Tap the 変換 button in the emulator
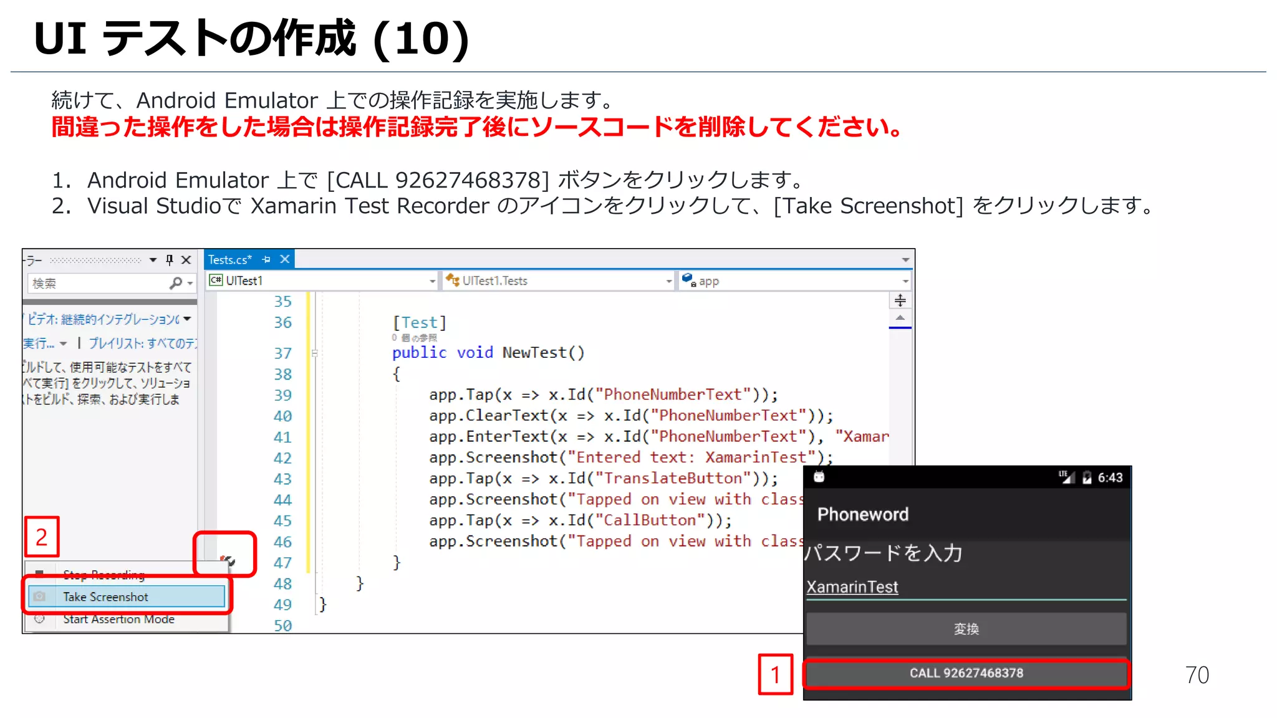Screen dimensions: 1277x718 tap(966, 629)
